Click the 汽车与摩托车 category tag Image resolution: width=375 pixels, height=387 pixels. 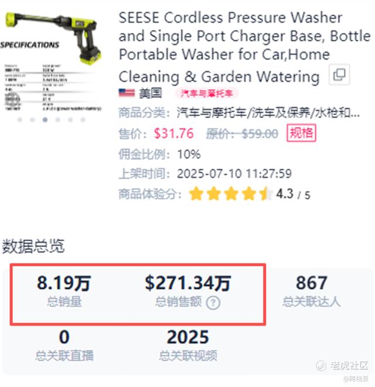[207, 93]
